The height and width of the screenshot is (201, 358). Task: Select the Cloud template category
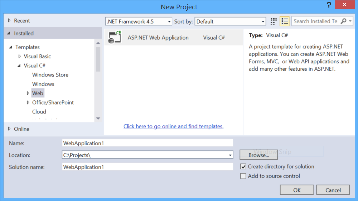tap(39, 112)
